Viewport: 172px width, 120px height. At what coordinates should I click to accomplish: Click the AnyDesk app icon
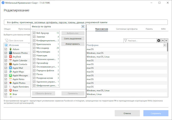(x=11, y=57)
